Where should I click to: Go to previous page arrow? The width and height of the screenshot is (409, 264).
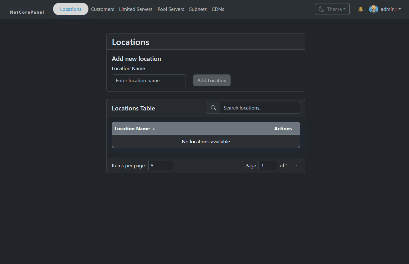(x=238, y=166)
